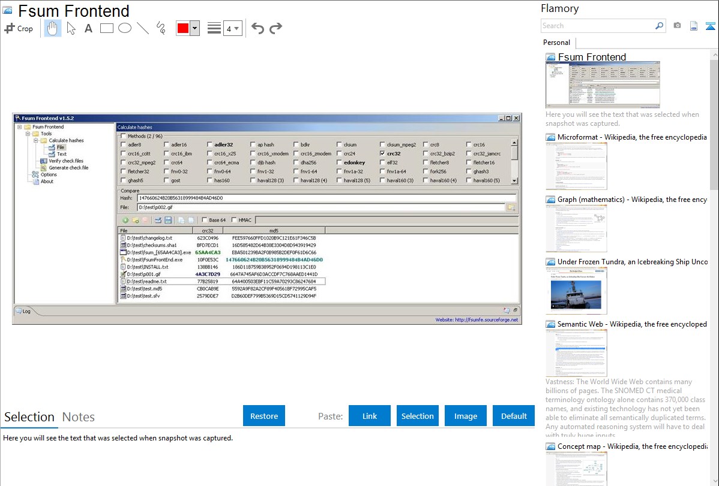Open the red color dropdown arrow
Viewport: 719px width, 486px height.
[194, 28]
